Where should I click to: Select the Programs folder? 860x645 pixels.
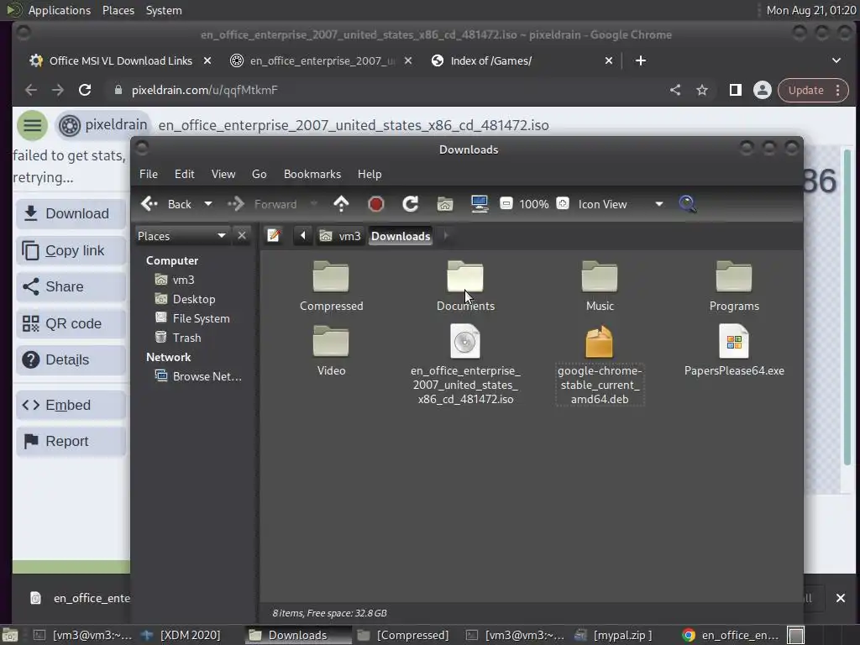point(734,286)
